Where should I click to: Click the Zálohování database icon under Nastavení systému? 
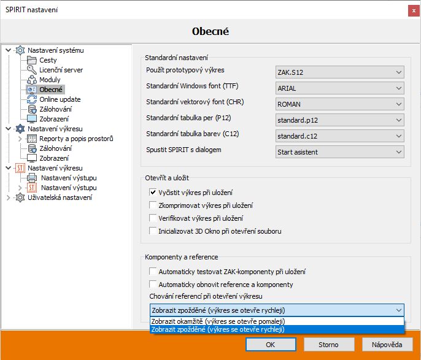(32, 109)
